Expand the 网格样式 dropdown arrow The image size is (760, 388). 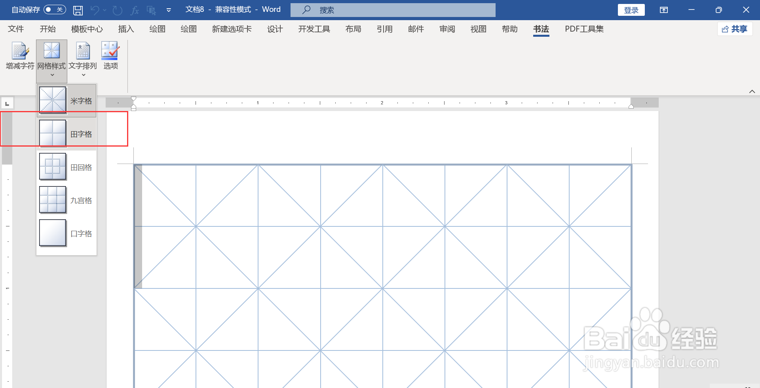point(52,75)
